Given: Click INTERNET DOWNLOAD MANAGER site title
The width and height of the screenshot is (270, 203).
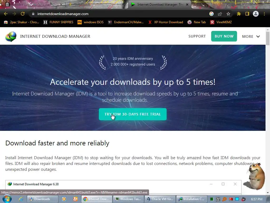Looking at the screenshot, I should pos(55,36).
